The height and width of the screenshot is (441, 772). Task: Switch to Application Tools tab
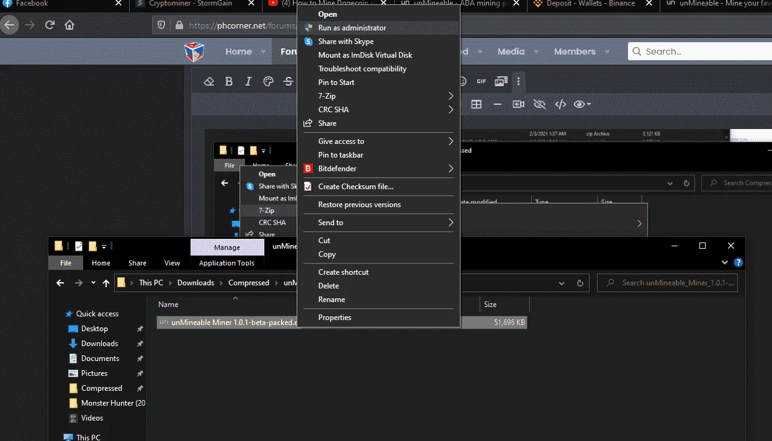click(x=227, y=263)
